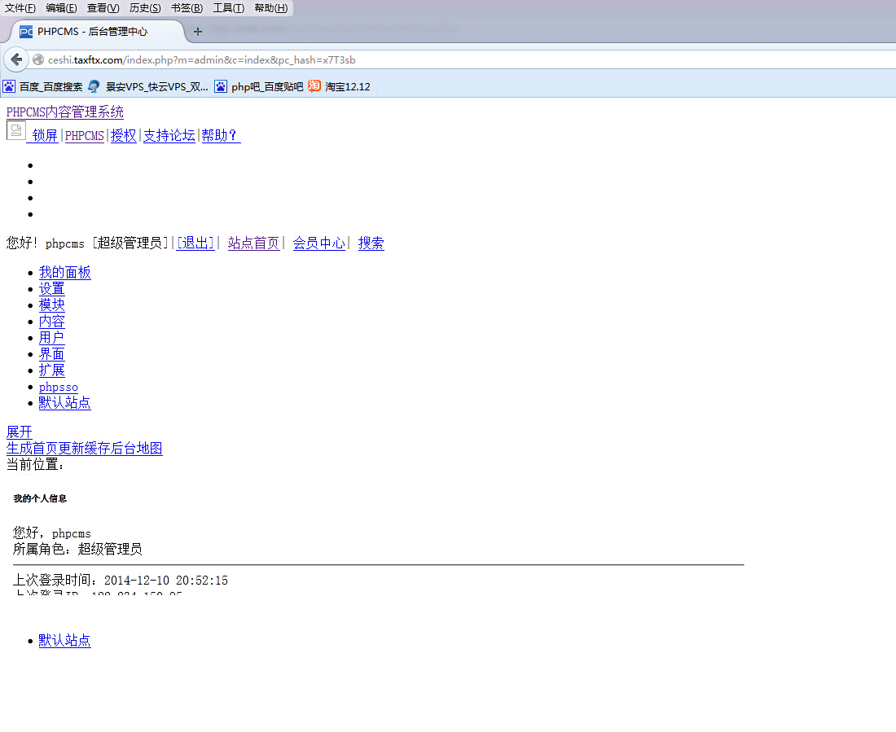The image size is (896, 732).
Task: Click 默认站点 in the navigation list
Action: [x=64, y=403]
